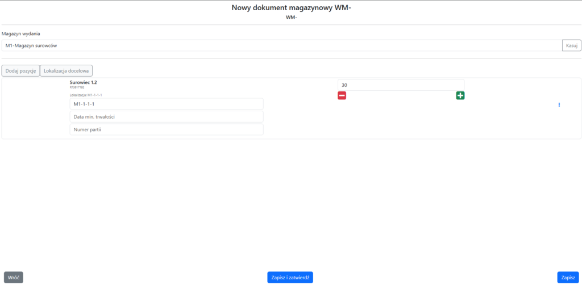Click the Surowiec 1.2 item name
This screenshot has width=582, height=285.
pyautogui.click(x=83, y=82)
